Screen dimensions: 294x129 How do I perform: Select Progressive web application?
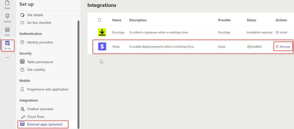point(48,89)
